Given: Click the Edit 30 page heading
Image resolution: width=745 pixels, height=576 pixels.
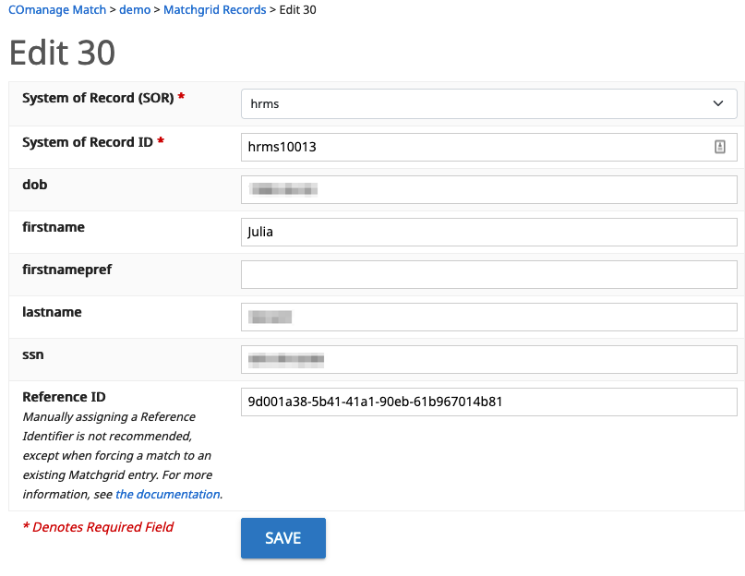Looking at the screenshot, I should [61, 54].
